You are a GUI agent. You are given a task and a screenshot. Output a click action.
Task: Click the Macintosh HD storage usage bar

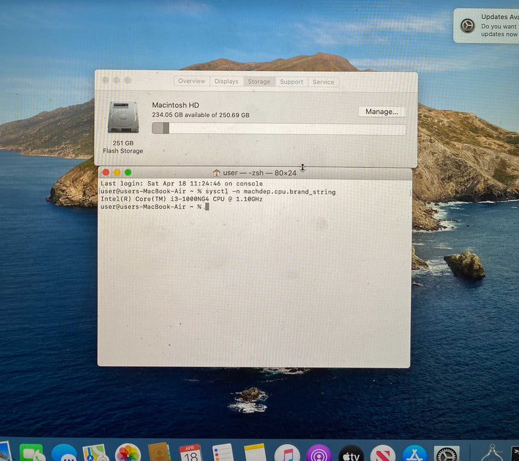pos(279,128)
